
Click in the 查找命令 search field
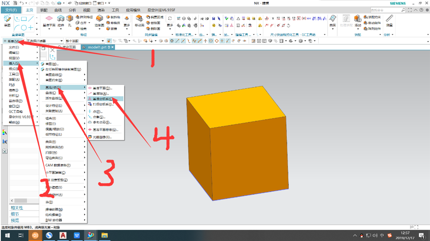[386, 10]
